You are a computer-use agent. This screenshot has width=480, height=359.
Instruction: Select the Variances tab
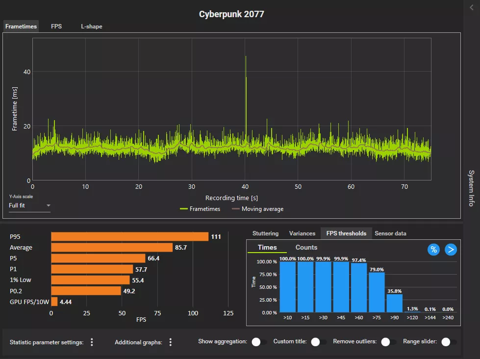point(302,233)
